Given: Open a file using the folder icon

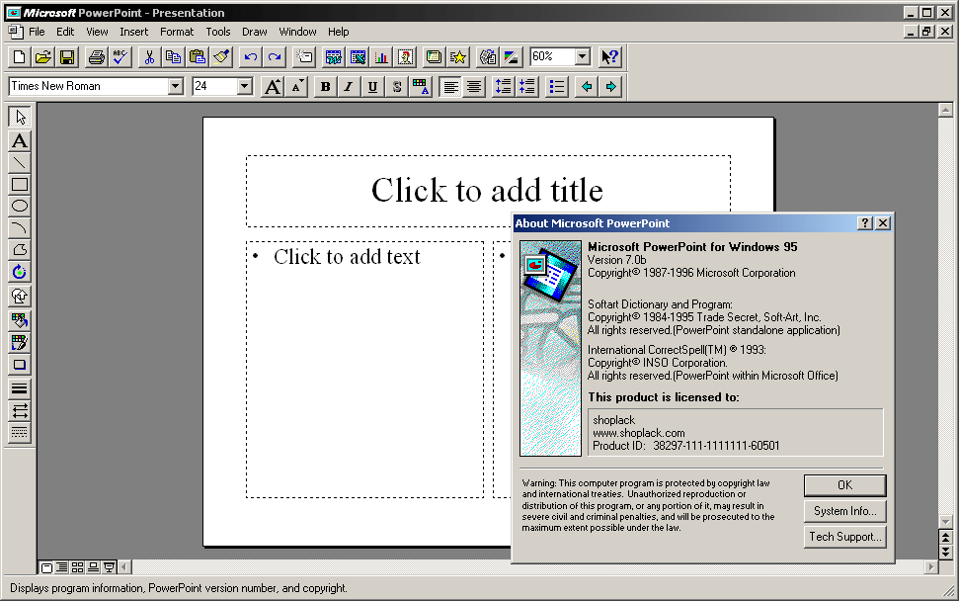Looking at the screenshot, I should pos(42,57).
